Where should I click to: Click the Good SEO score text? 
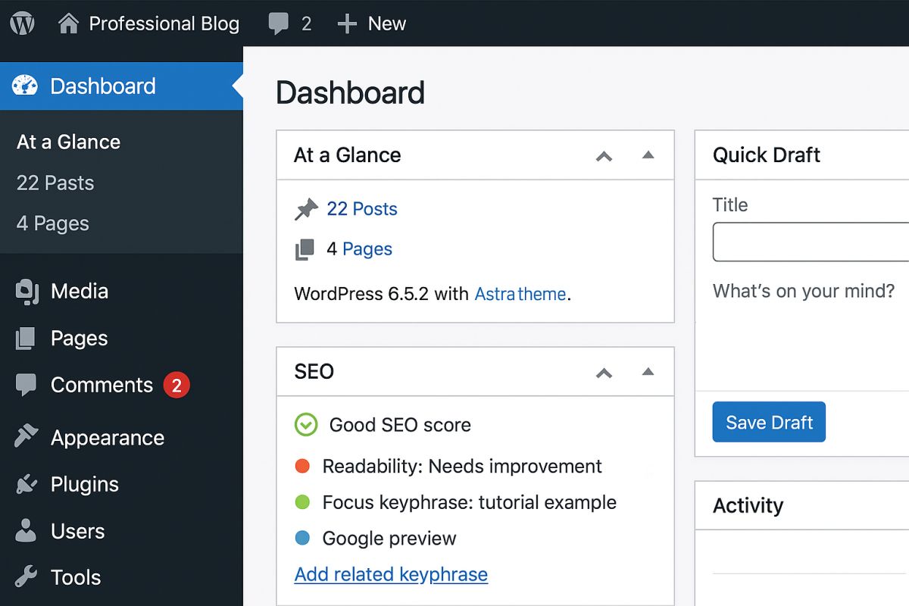point(400,425)
